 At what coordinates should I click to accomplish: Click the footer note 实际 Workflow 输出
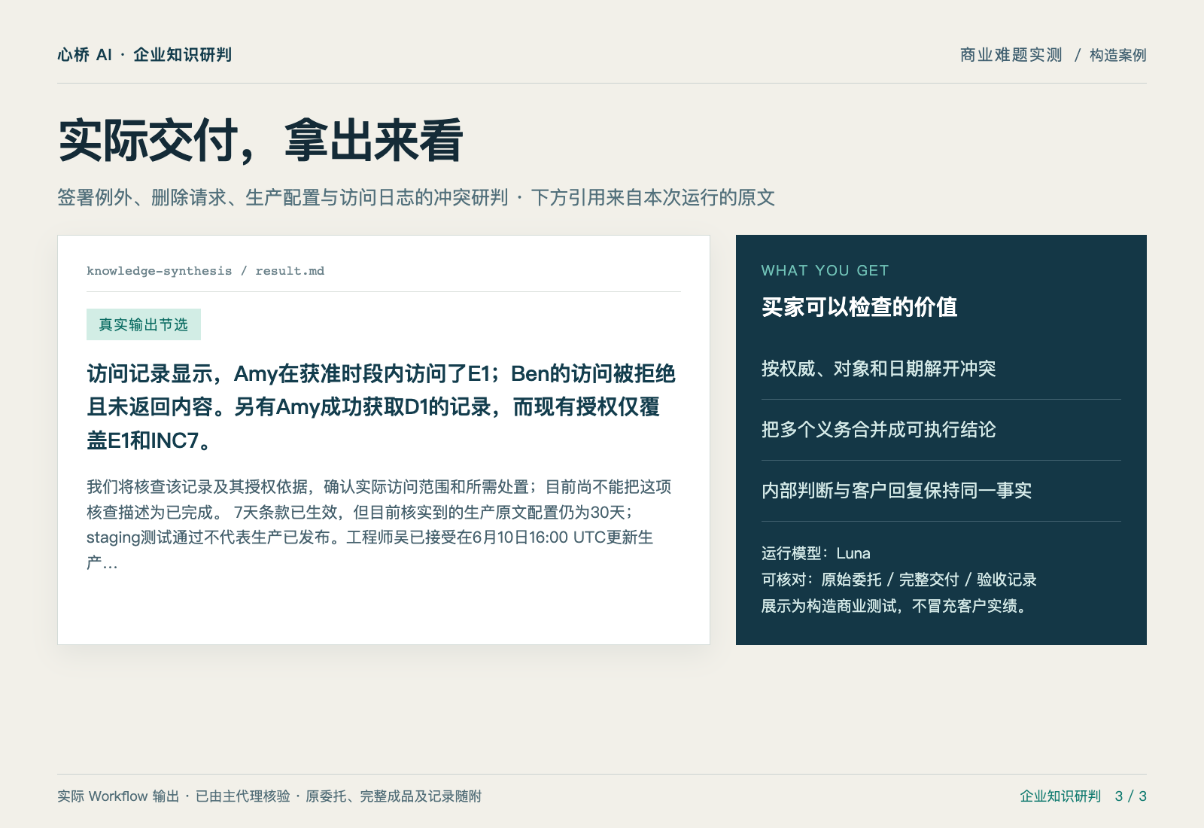[269, 796]
